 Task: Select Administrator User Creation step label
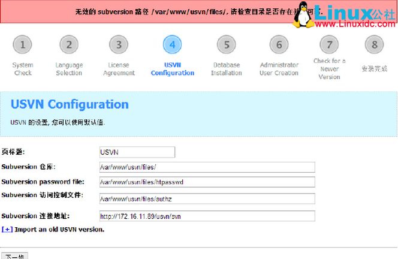(279, 69)
